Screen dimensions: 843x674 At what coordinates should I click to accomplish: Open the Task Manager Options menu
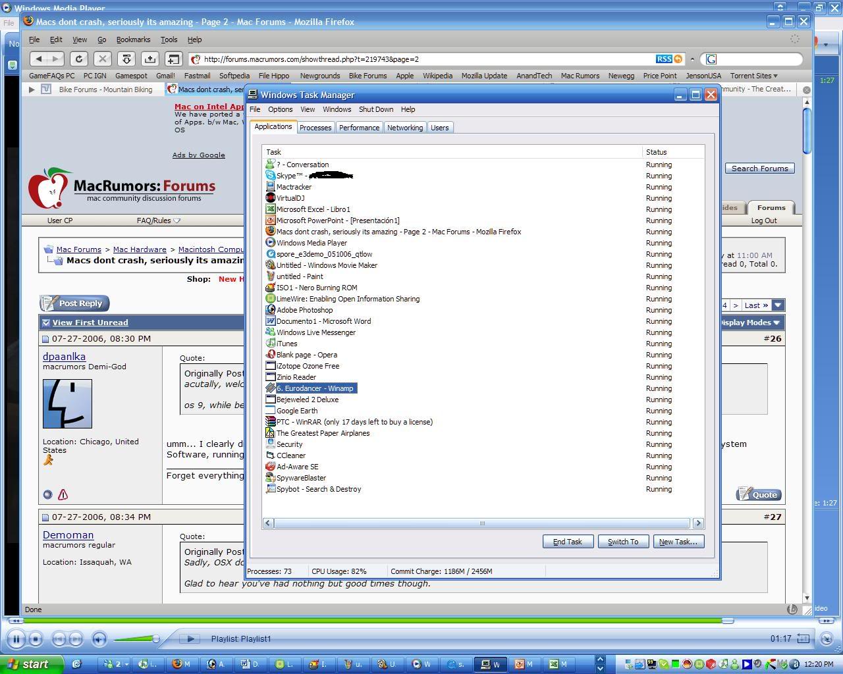tap(280, 109)
